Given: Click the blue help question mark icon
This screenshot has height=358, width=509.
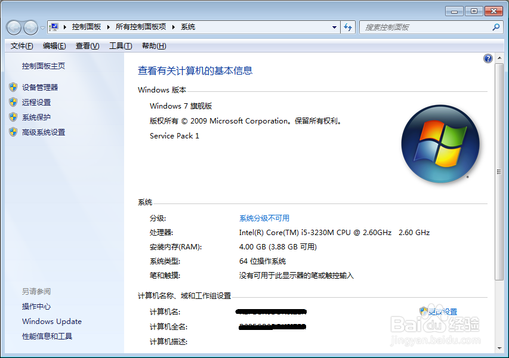Looking at the screenshot, I should 488,58.
